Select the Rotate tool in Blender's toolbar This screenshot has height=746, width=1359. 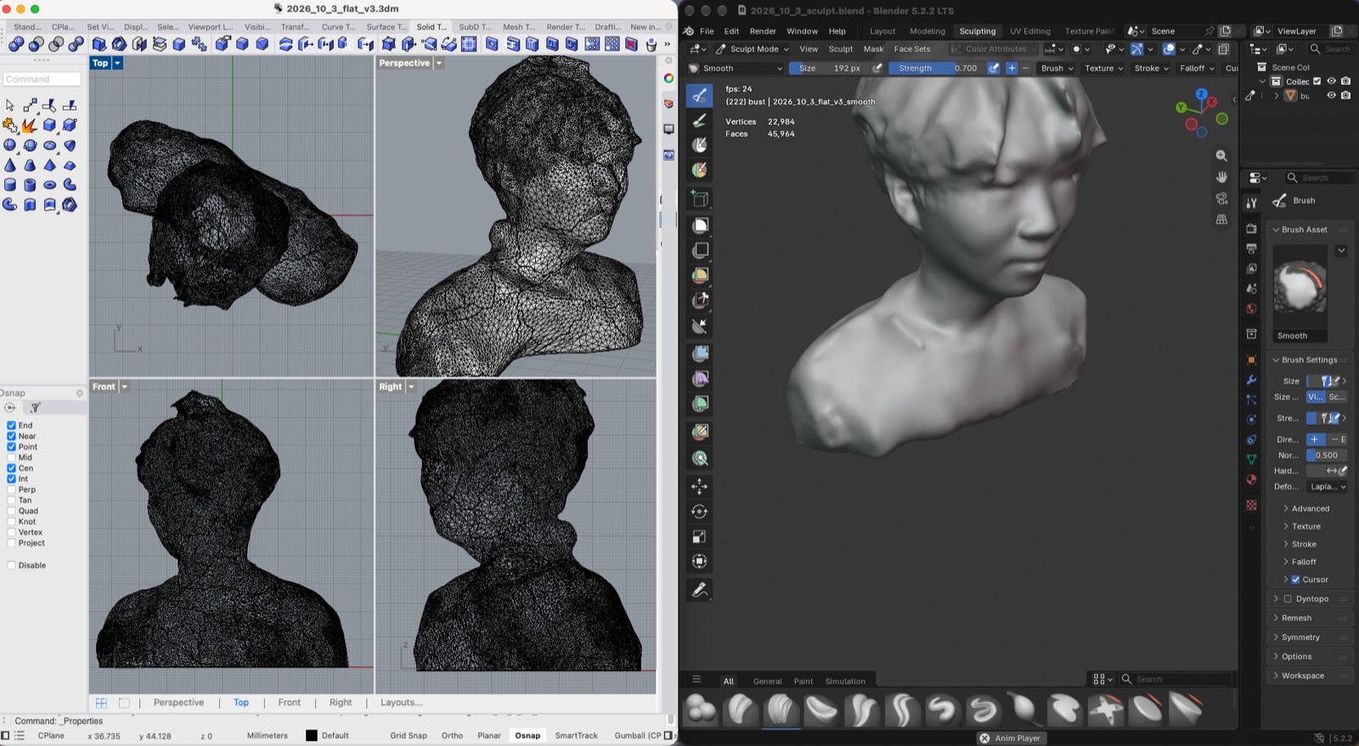699,511
